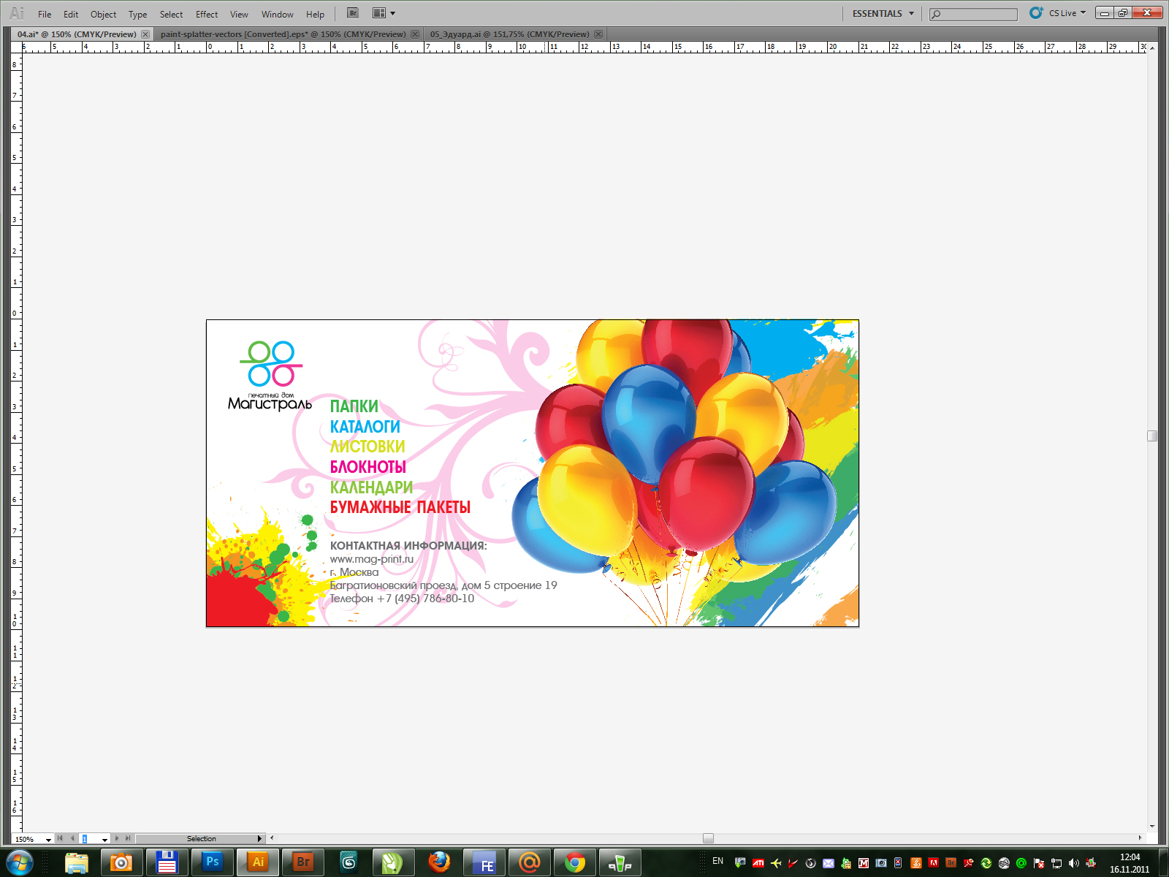Close the paint-splatter-vectors document tab

pos(415,34)
